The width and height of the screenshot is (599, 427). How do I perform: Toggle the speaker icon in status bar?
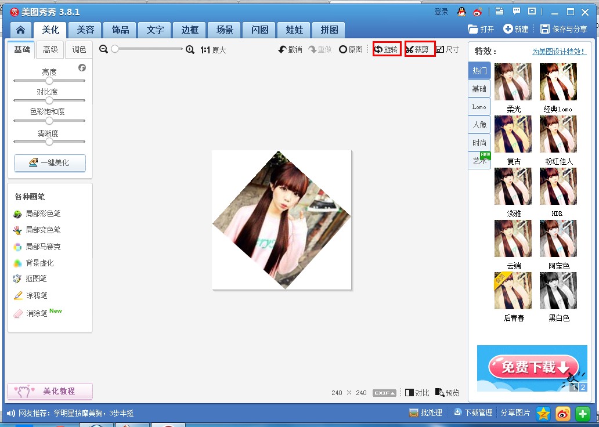[11, 413]
